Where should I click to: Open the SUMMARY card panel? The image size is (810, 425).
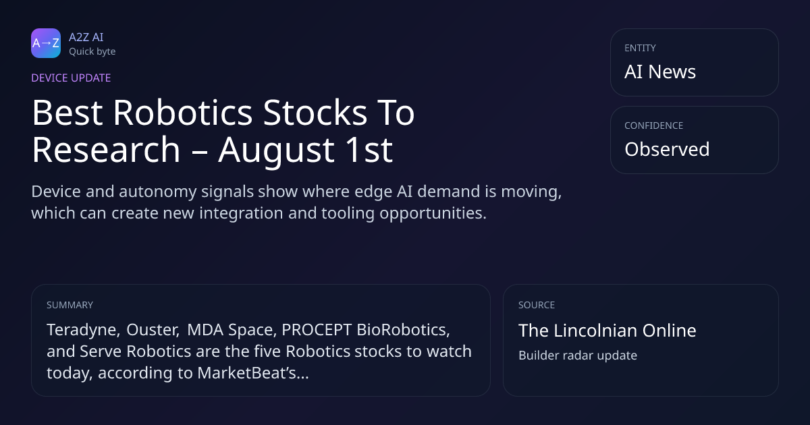(261, 340)
